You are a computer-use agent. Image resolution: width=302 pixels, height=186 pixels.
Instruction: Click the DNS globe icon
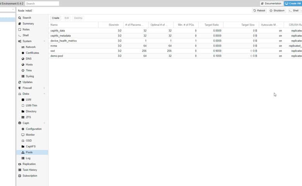coord(23,59)
